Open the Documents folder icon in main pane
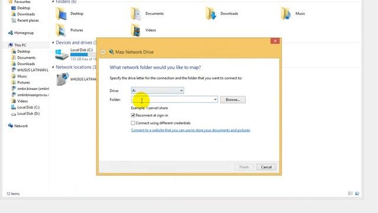 (136, 14)
